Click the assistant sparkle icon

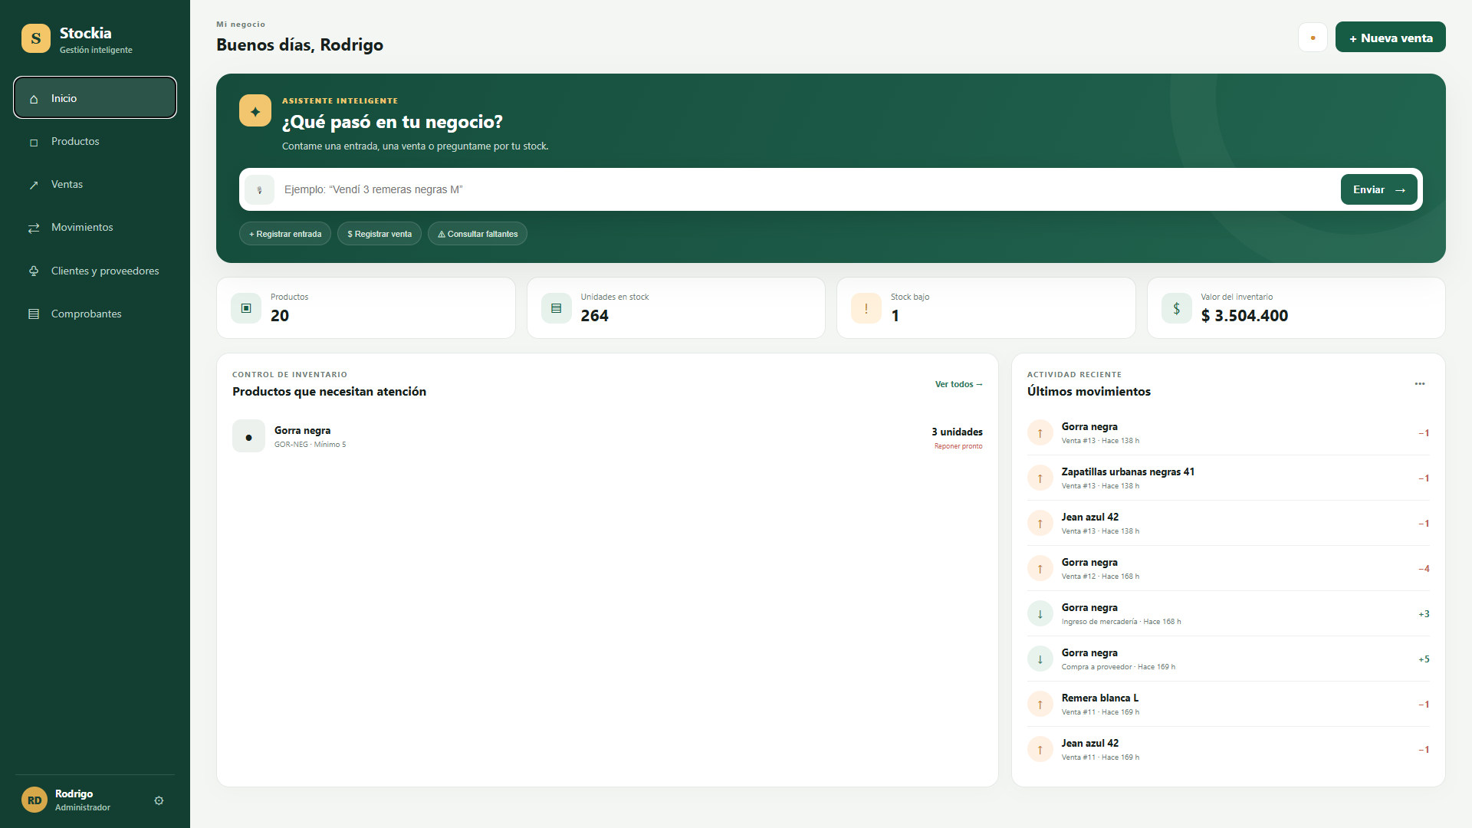point(255,111)
